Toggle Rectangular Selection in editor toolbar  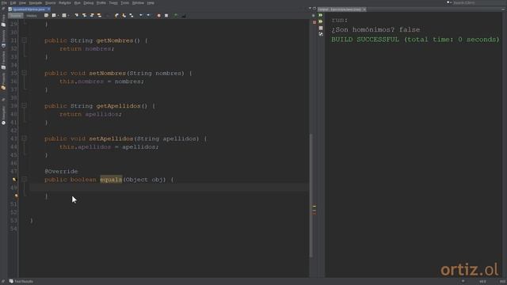point(108,15)
